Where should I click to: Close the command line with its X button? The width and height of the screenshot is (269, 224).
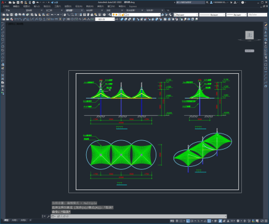[x=44, y=217]
